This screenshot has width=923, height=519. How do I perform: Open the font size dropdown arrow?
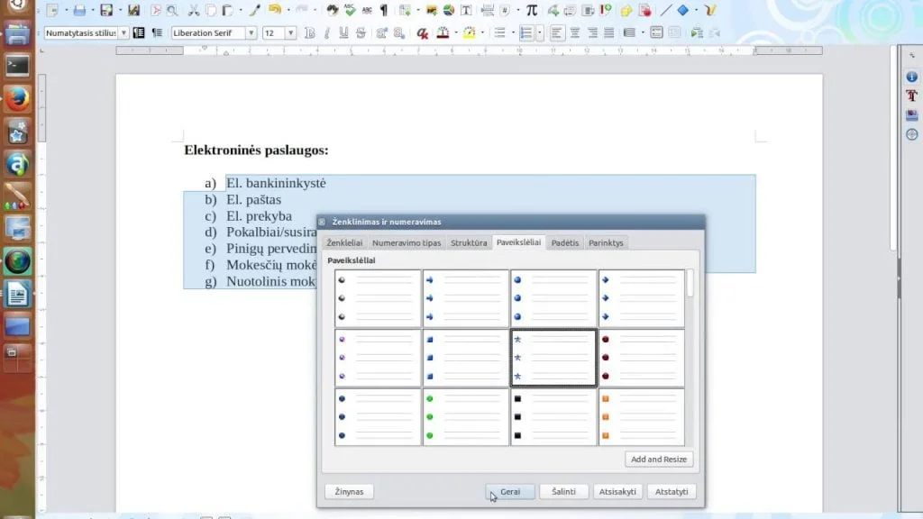pos(291,33)
